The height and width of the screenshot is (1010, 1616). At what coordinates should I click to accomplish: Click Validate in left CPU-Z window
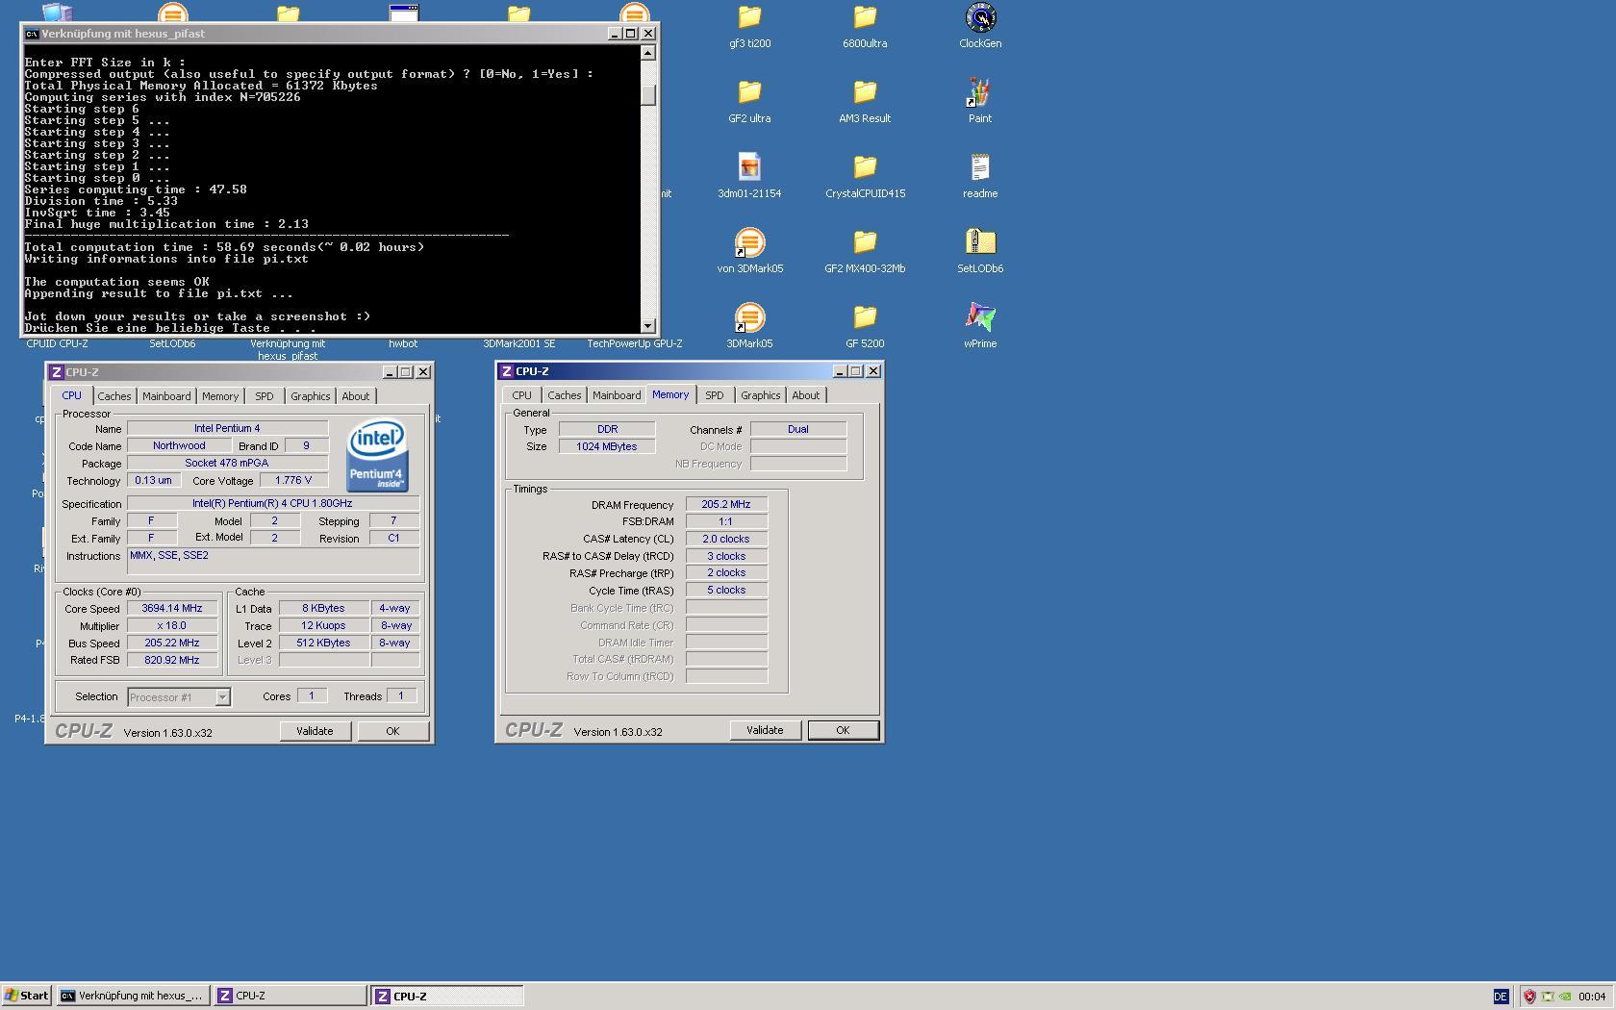315,731
